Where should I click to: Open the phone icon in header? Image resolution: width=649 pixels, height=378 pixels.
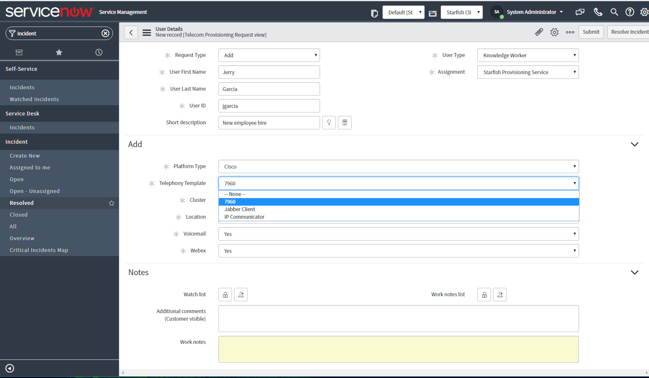tap(598, 12)
